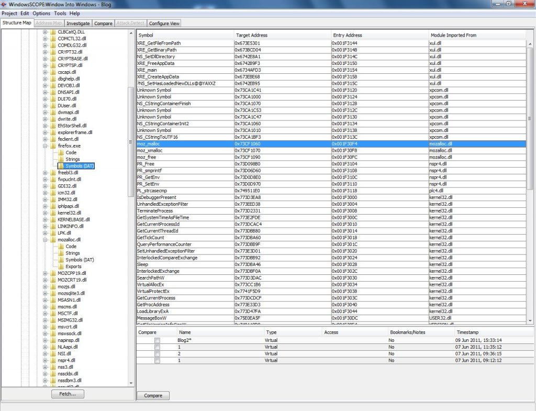Expand the nss3.dll tree node

coord(45,367)
